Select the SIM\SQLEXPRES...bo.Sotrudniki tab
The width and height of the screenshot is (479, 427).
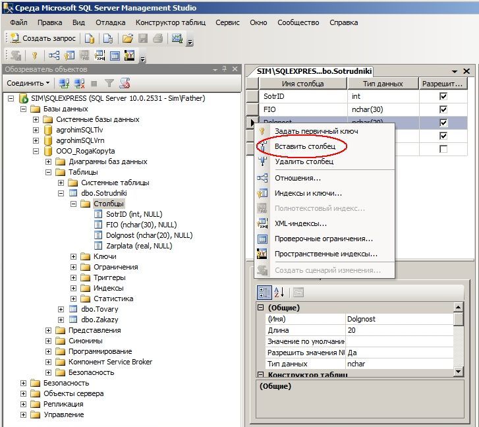[313, 71]
